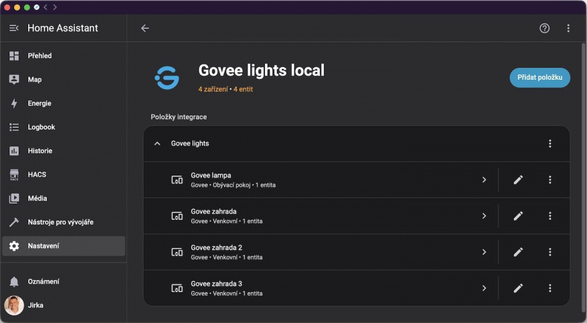Screen dimensions: 587x323
Task: Open the Oznámení bell icon
Action: coord(14,281)
